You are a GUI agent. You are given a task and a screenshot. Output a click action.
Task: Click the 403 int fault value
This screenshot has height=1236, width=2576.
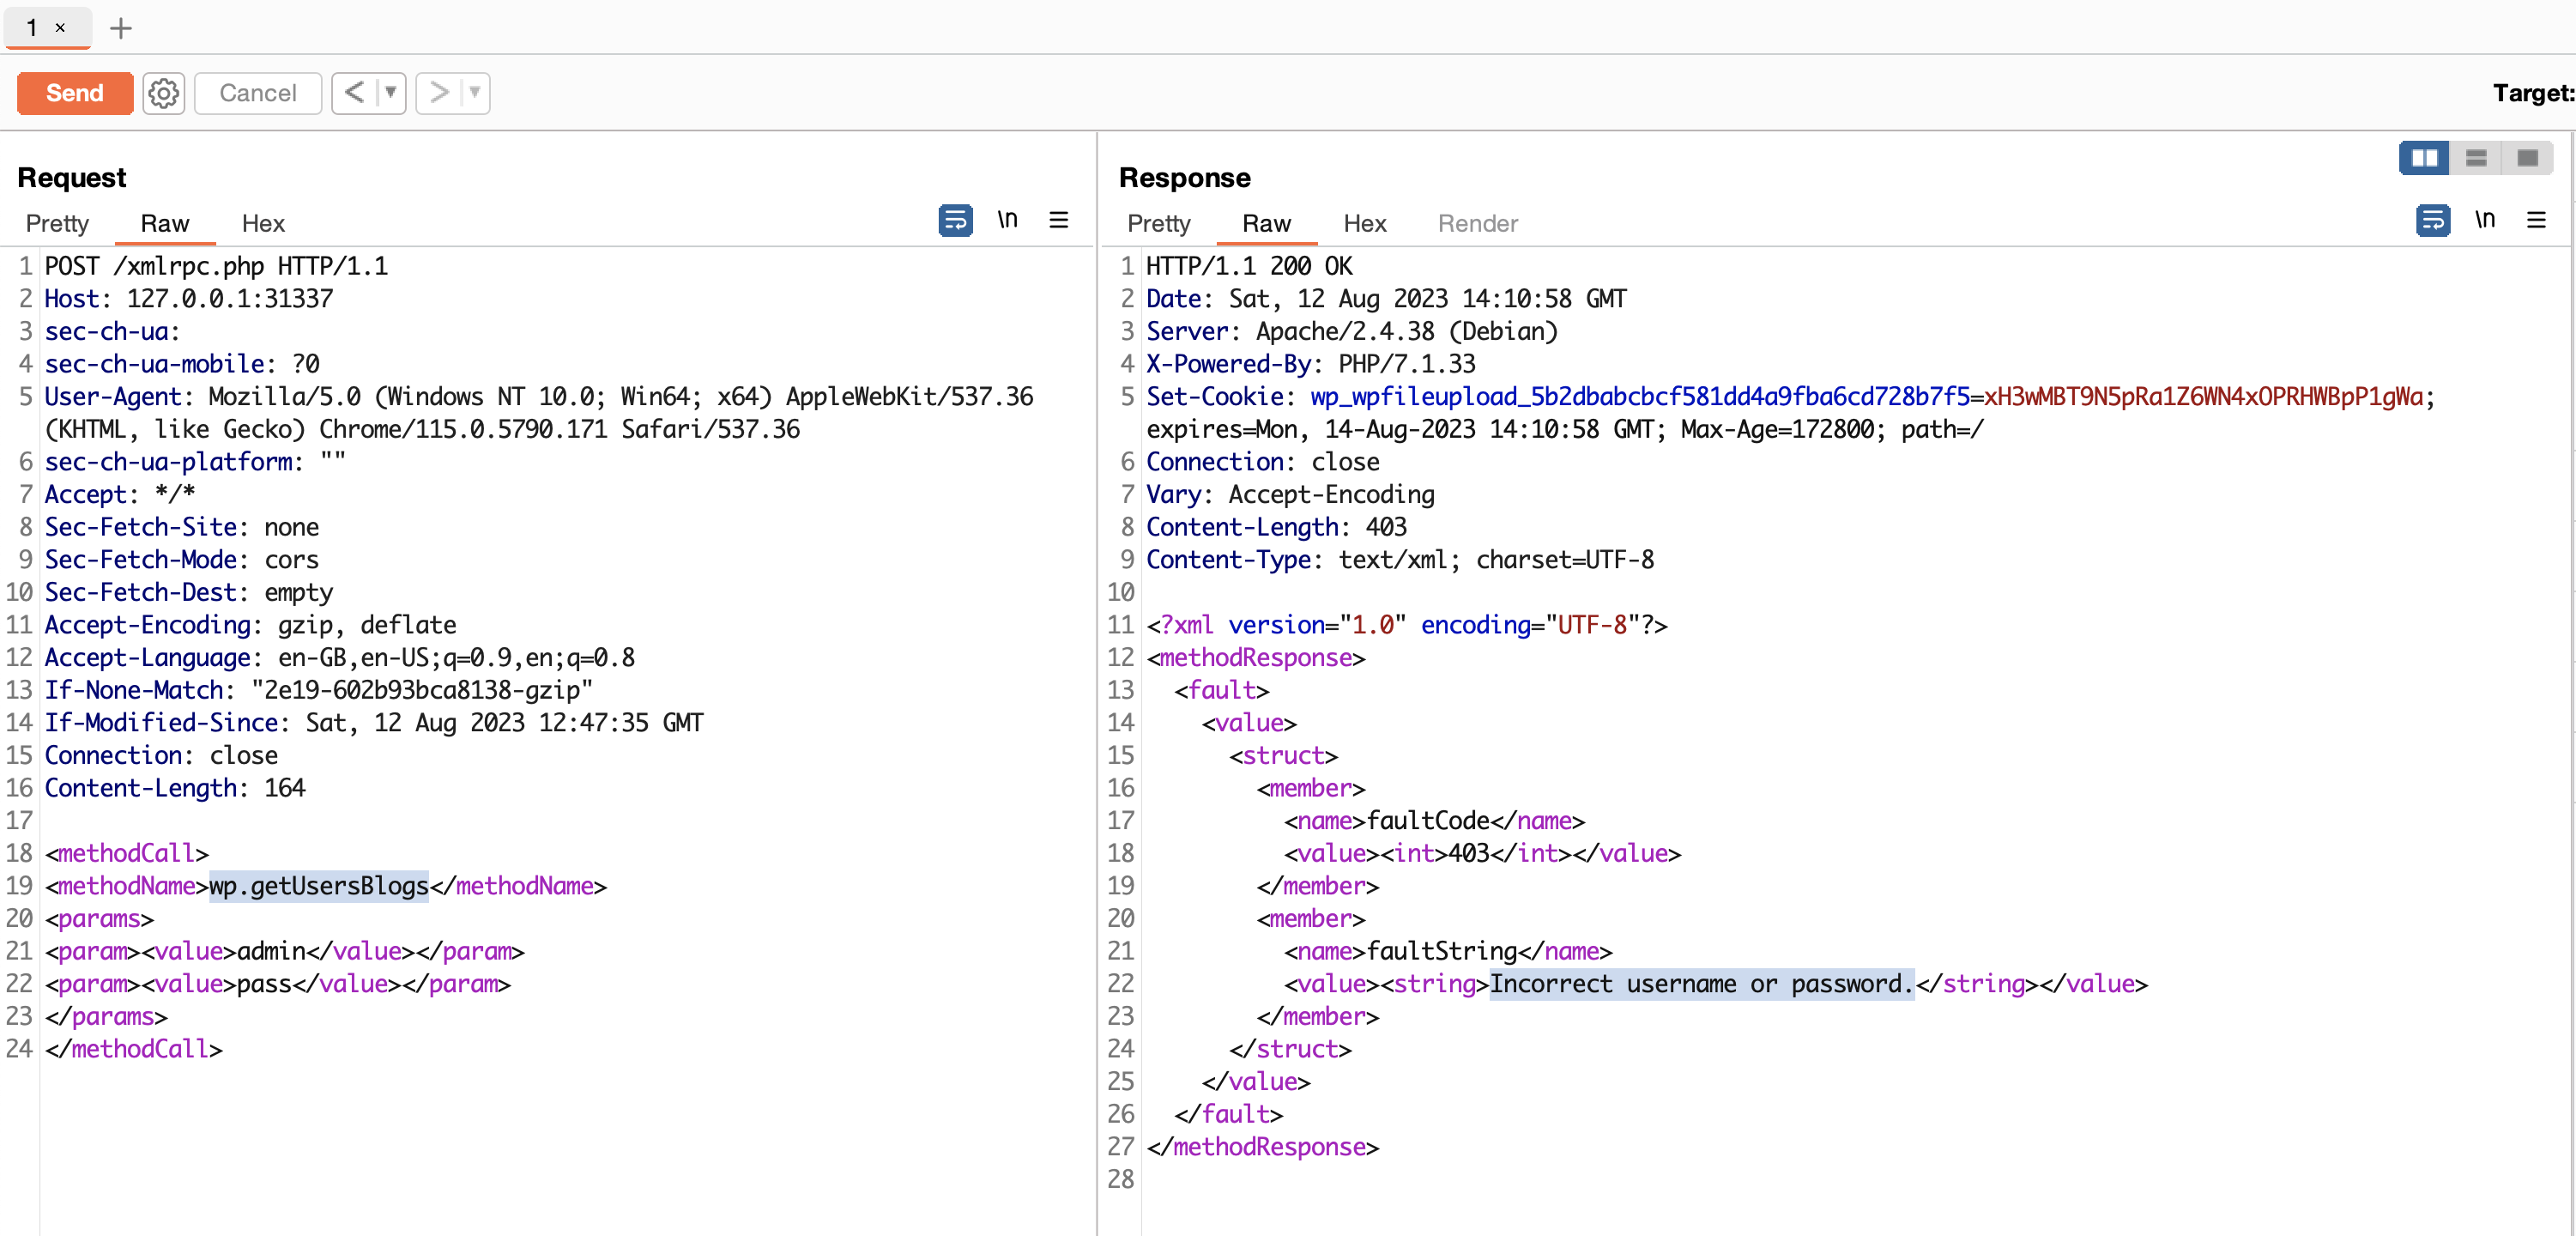click(1469, 854)
